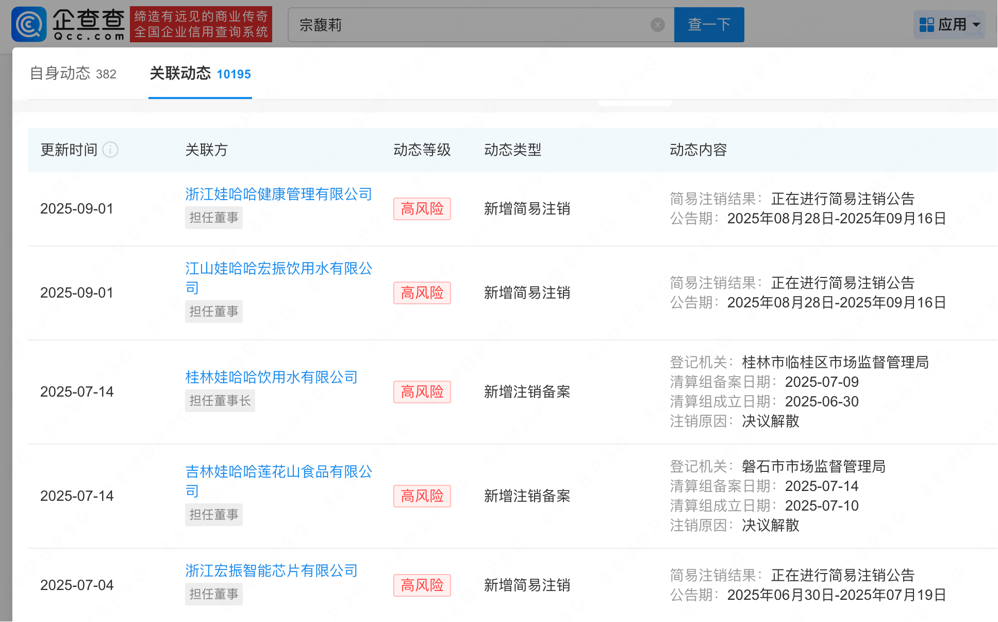Open 桂林娃哈哈饮用水有限公司 company link
The width and height of the screenshot is (998, 622).
coord(271,378)
